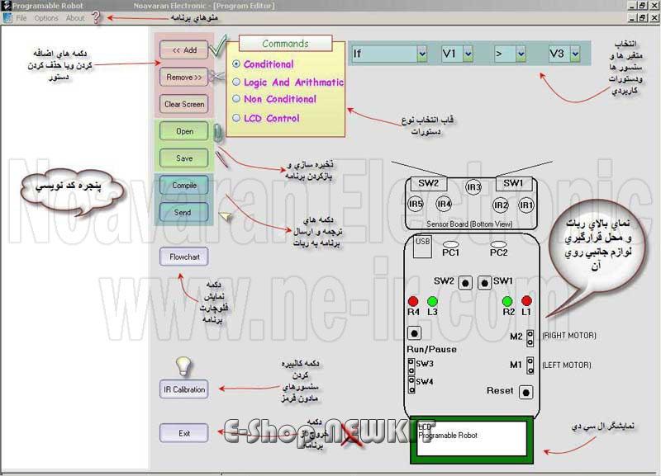Open the Flowchart view button

point(184,257)
